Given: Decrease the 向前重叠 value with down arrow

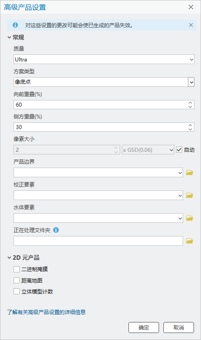Looking at the screenshot, I should (x=190, y=107).
